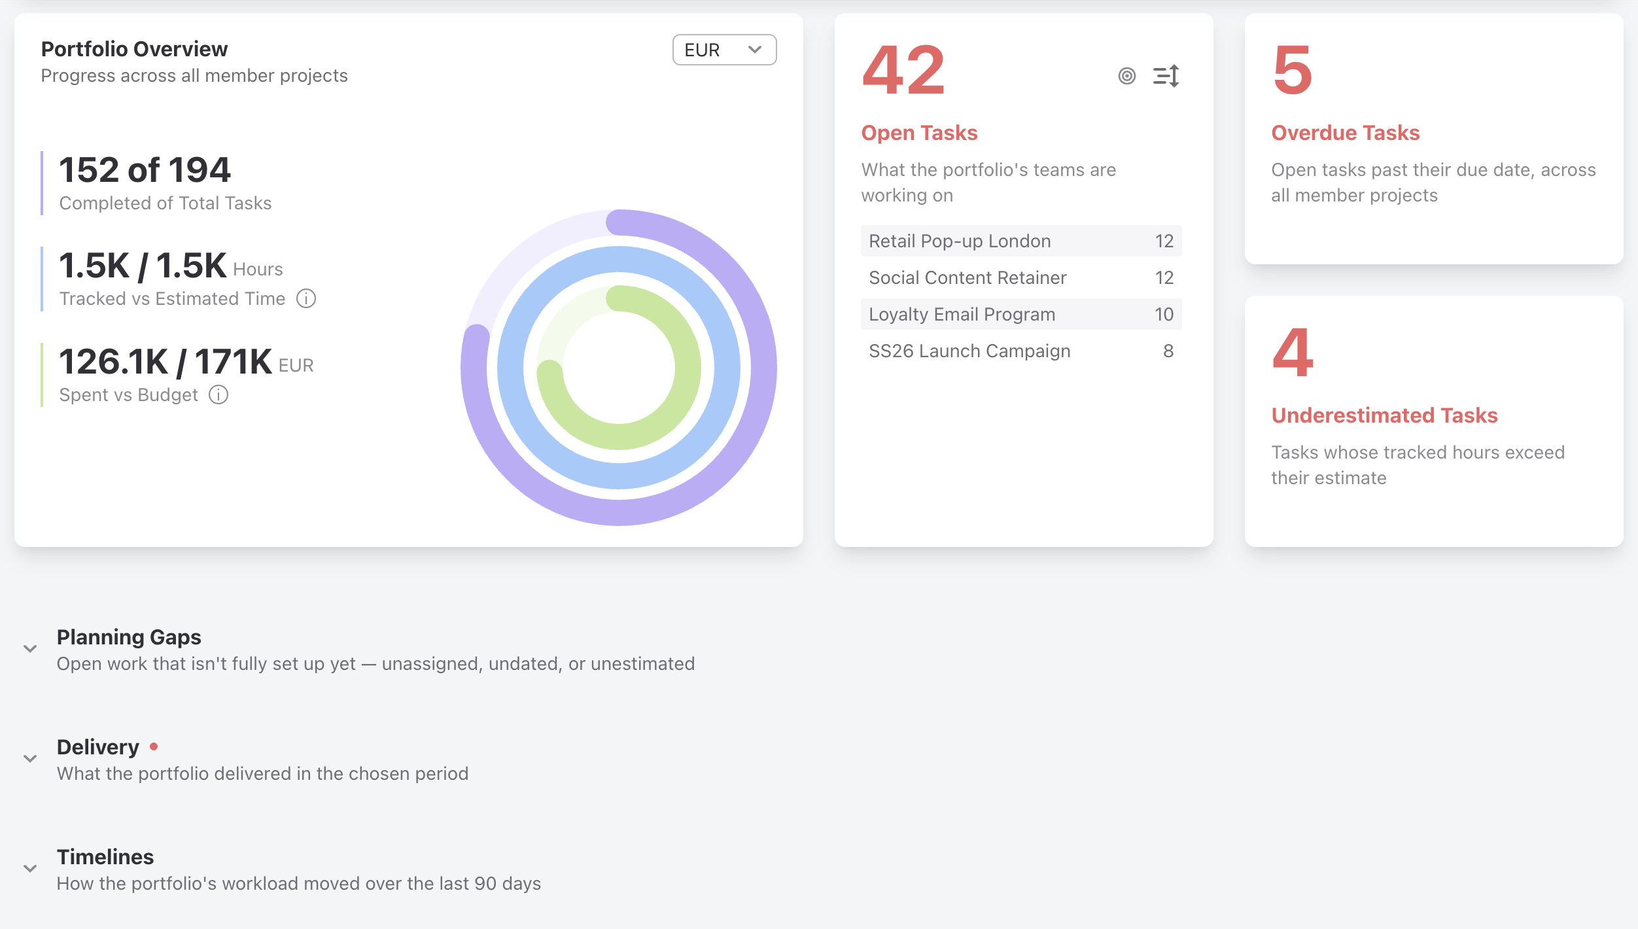Click the Portfolio Overview title

click(134, 49)
